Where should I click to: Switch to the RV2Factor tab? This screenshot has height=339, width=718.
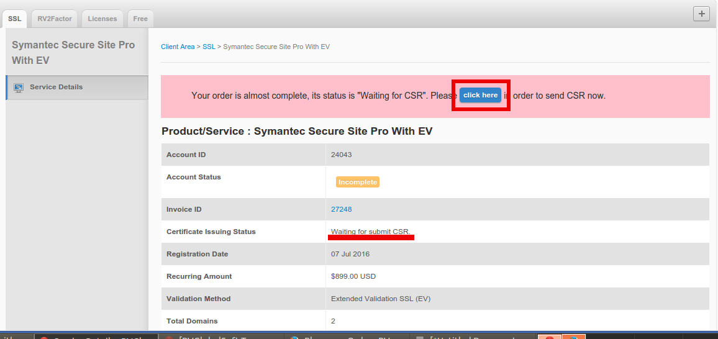pos(55,19)
